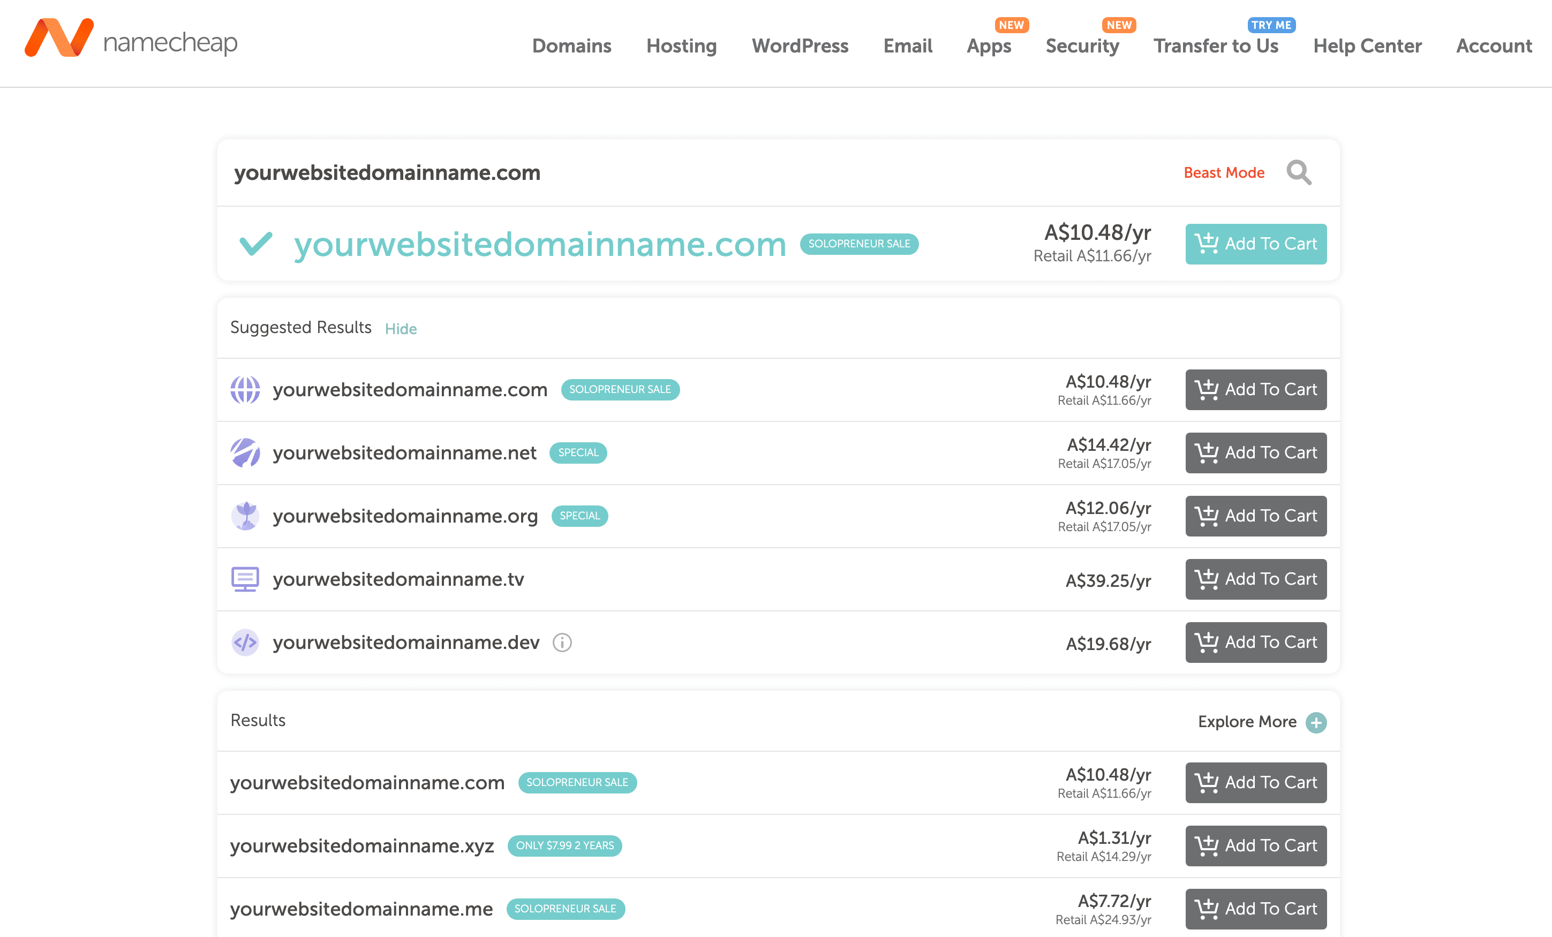Open the Security menu
The width and height of the screenshot is (1552, 937).
pyautogui.click(x=1082, y=46)
